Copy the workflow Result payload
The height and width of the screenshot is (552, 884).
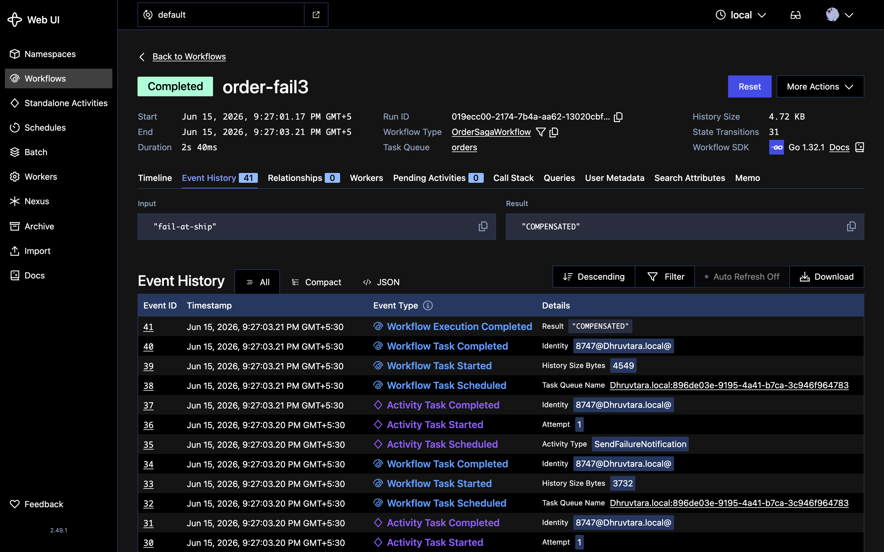click(x=851, y=226)
